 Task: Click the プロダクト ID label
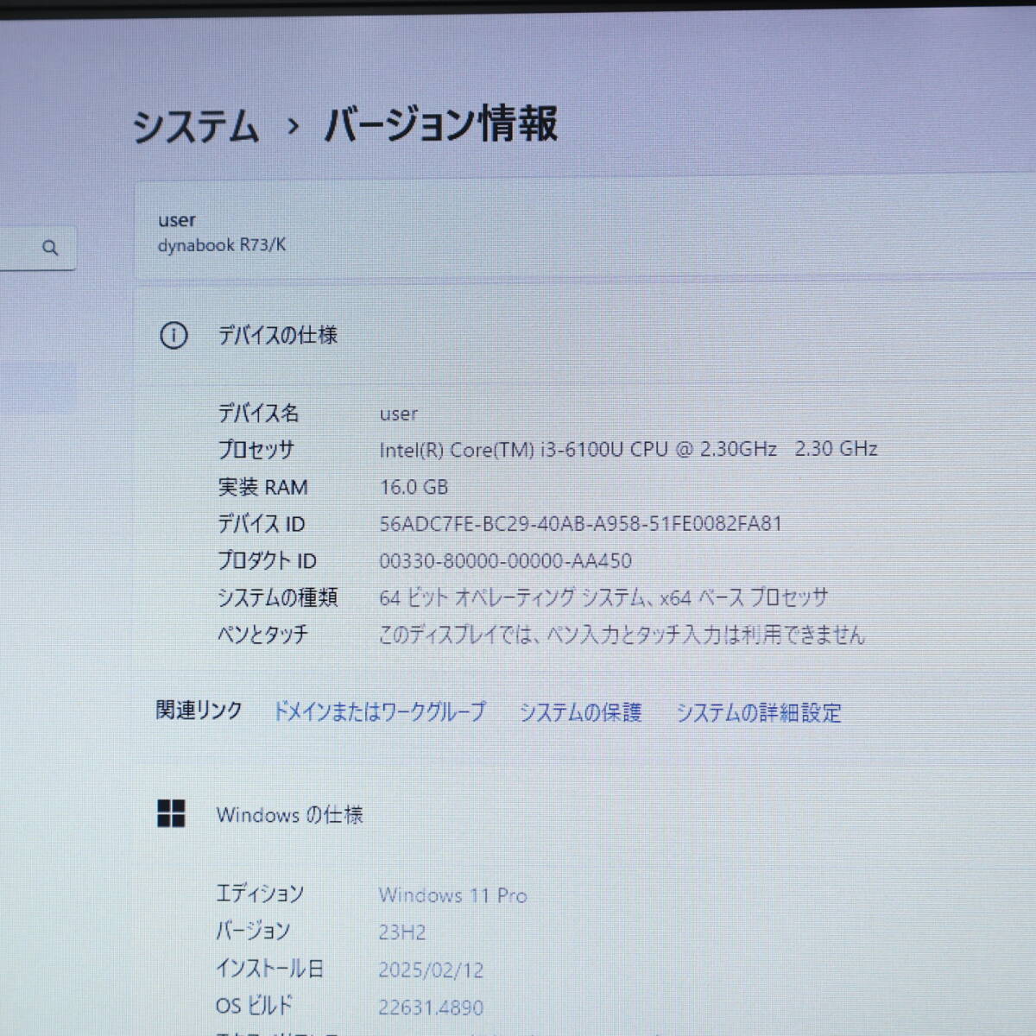coord(267,560)
